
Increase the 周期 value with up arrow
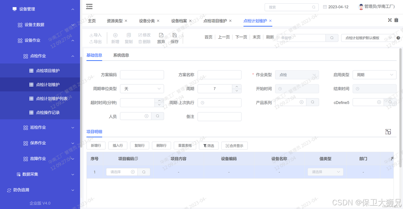coord(237,86)
